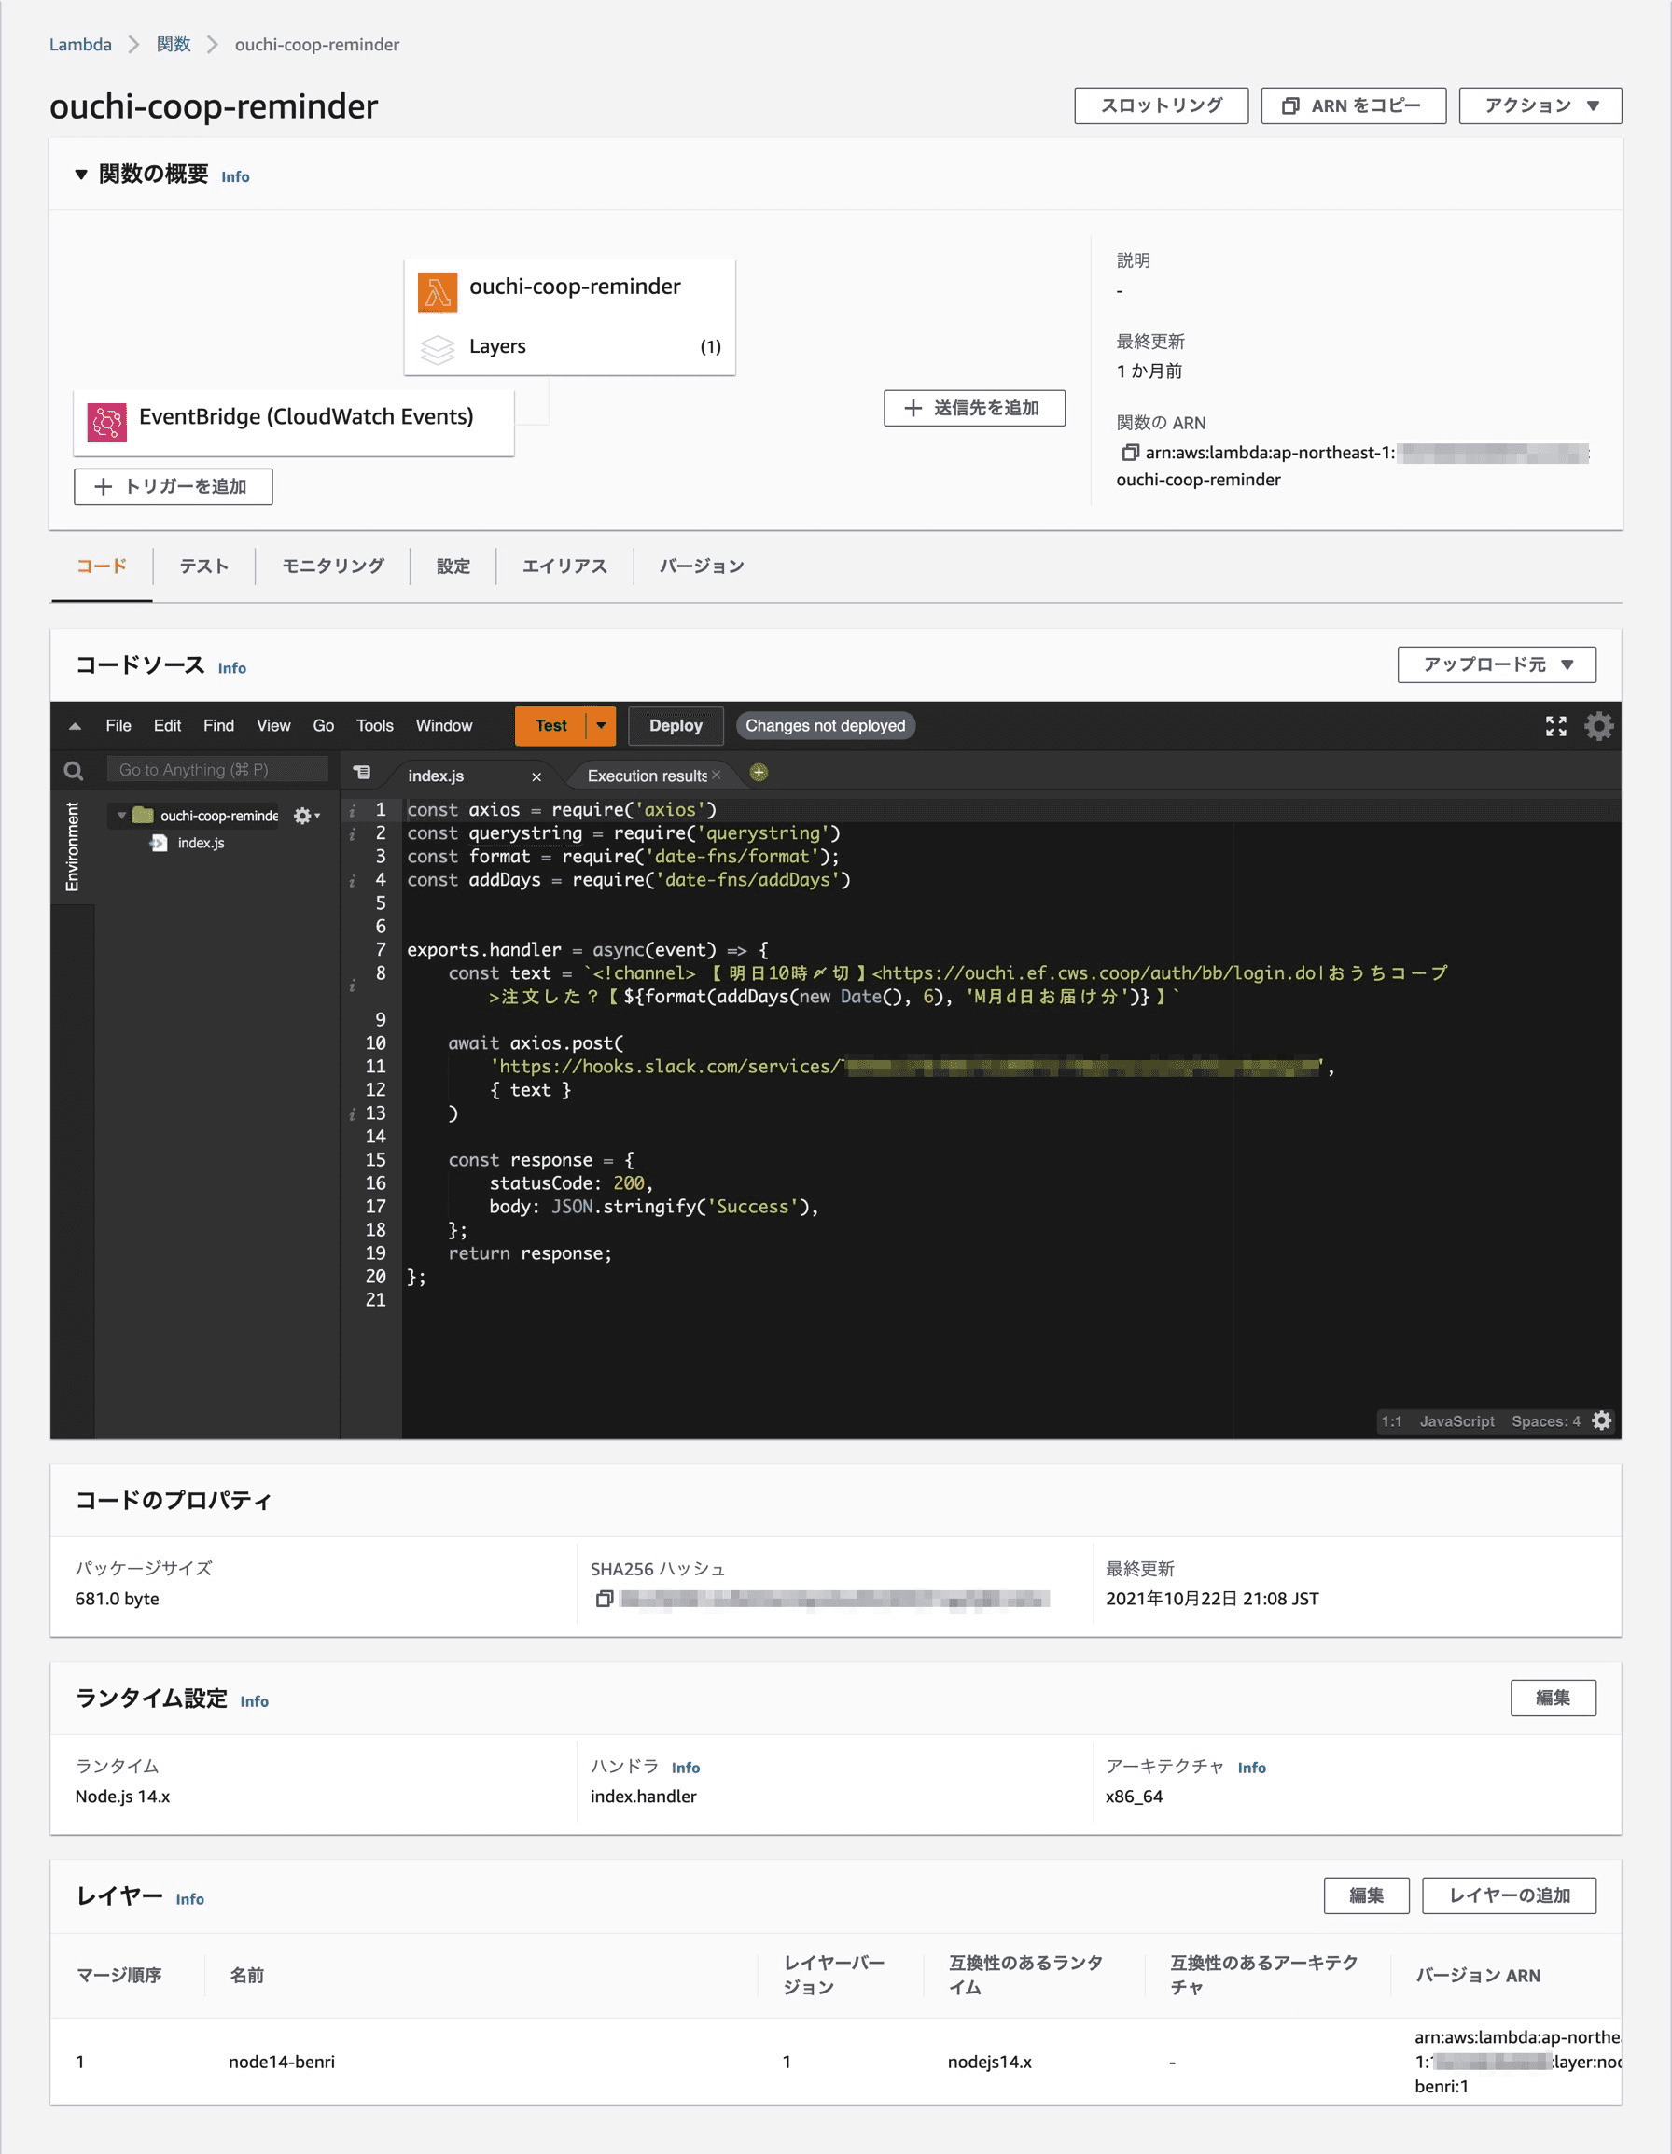Switch to the コード tab
Screen dimensions: 1672x2154
click(x=102, y=566)
